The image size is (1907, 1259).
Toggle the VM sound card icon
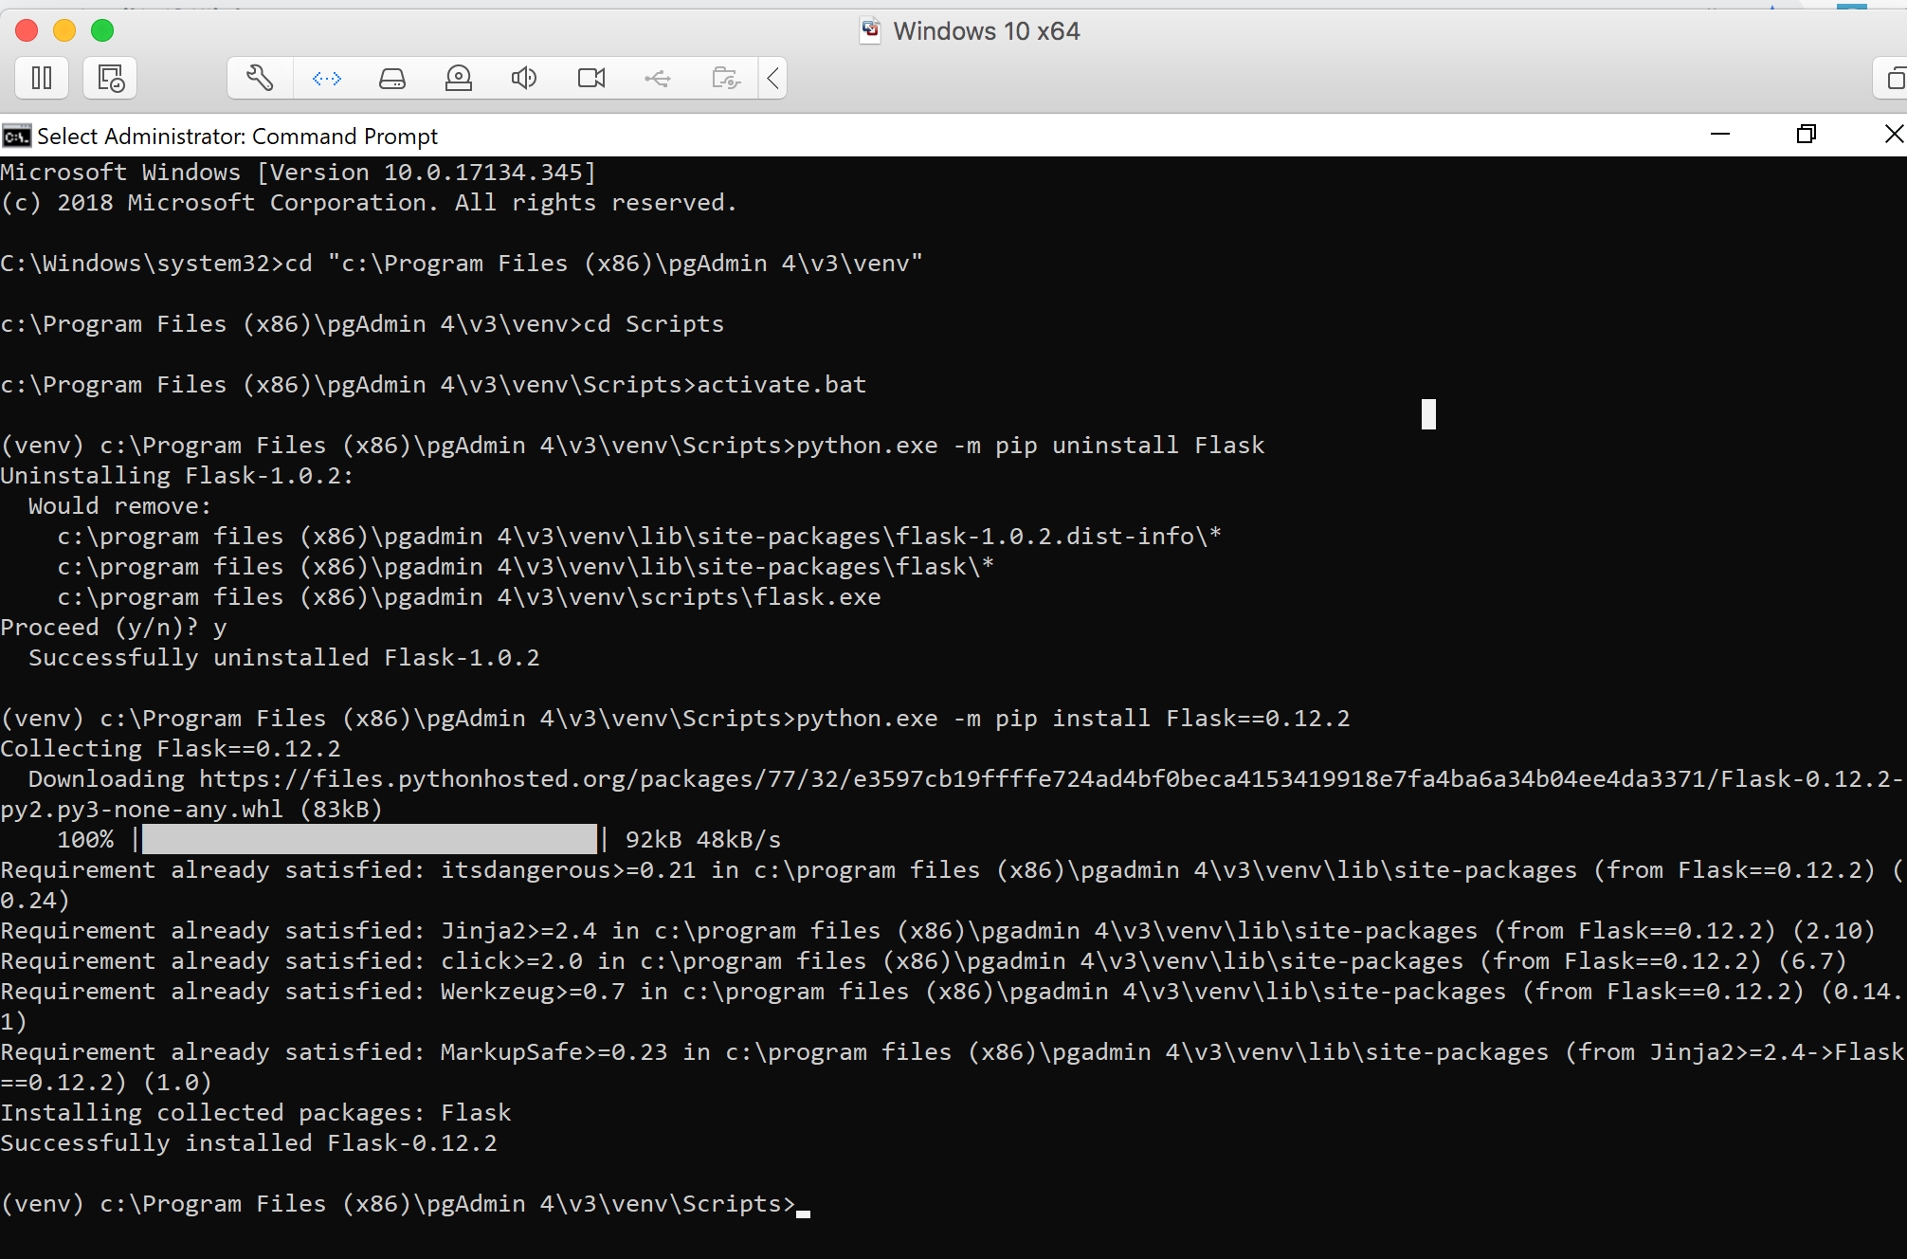point(524,78)
